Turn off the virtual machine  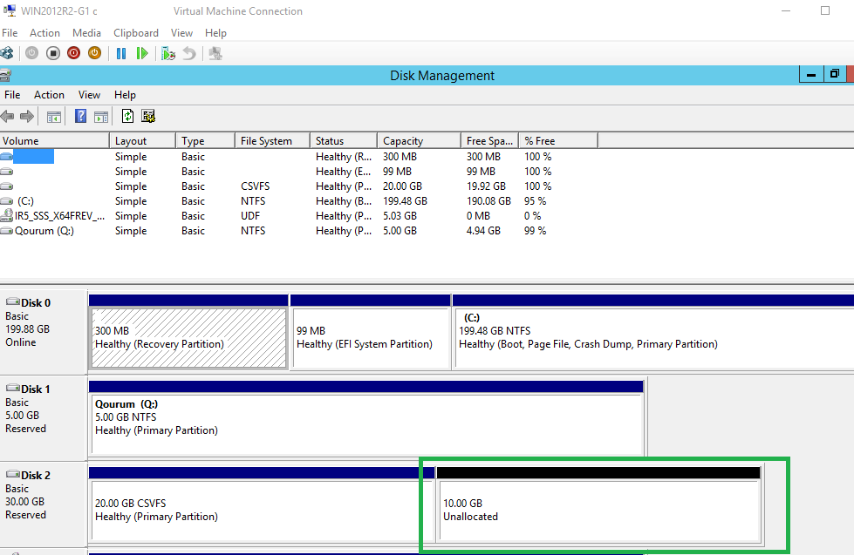(x=52, y=52)
